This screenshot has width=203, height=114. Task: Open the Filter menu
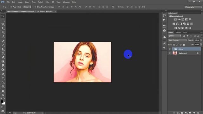tap(47, 2)
